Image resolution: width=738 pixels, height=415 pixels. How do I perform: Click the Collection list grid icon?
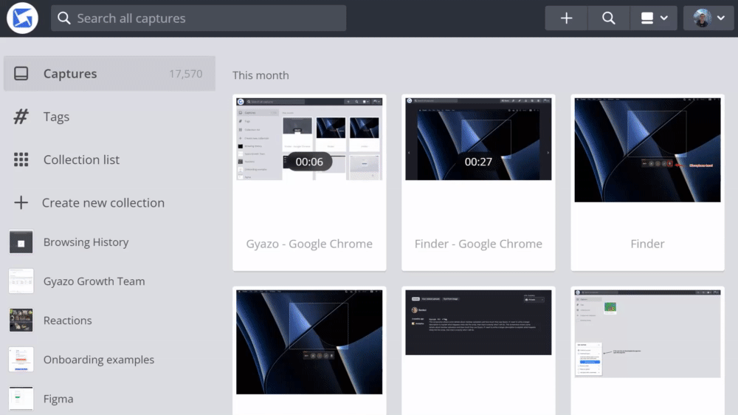pyautogui.click(x=21, y=160)
